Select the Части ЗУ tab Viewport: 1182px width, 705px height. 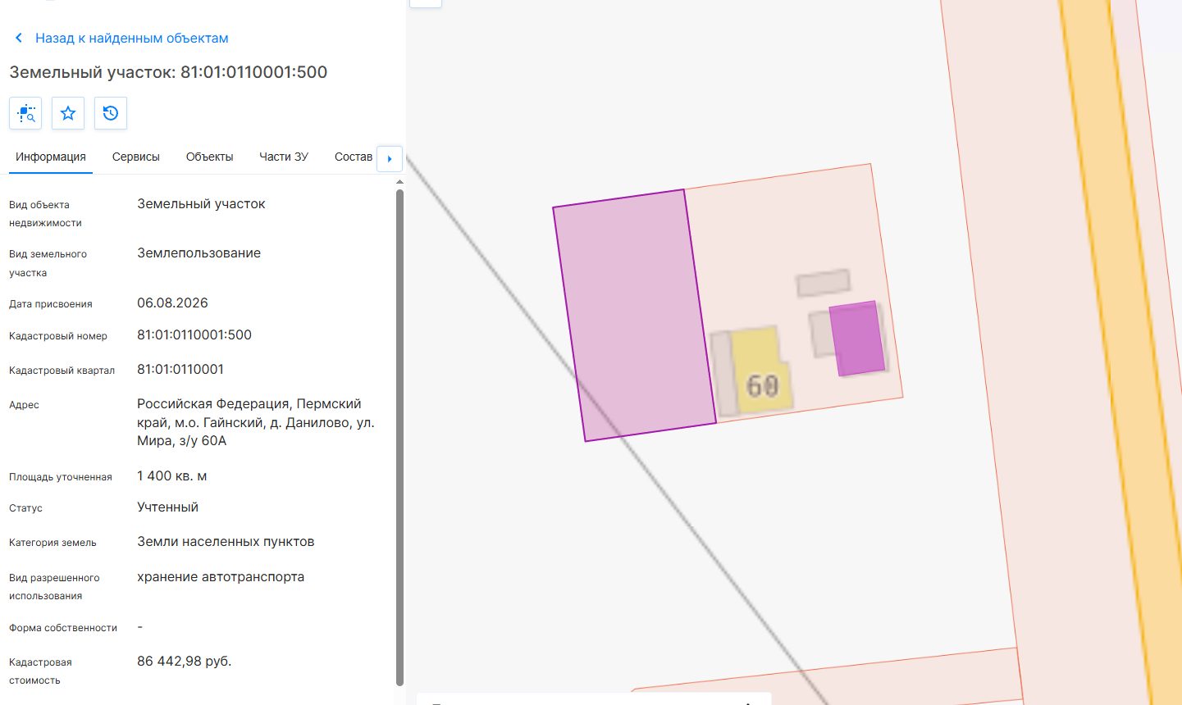pos(284,157)
